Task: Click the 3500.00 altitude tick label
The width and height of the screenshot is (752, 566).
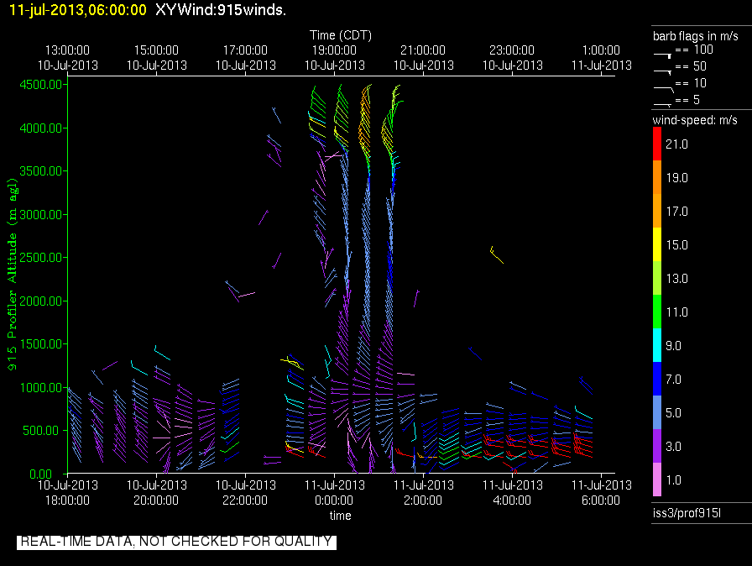Action: pos(41,171)
